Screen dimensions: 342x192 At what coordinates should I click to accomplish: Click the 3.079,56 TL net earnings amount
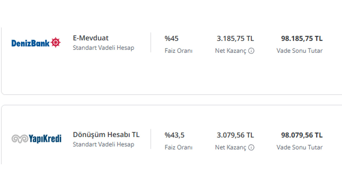(x=235, y=135)
